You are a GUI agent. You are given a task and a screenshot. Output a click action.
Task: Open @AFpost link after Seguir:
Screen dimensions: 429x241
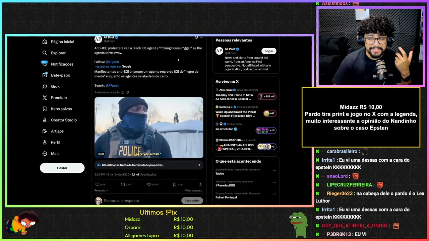(x=112, y=85)
